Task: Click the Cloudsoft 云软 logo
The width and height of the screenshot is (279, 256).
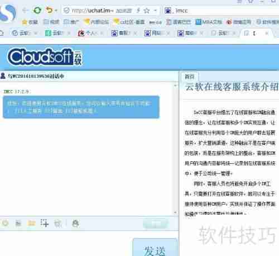Action: coord(45,57)
